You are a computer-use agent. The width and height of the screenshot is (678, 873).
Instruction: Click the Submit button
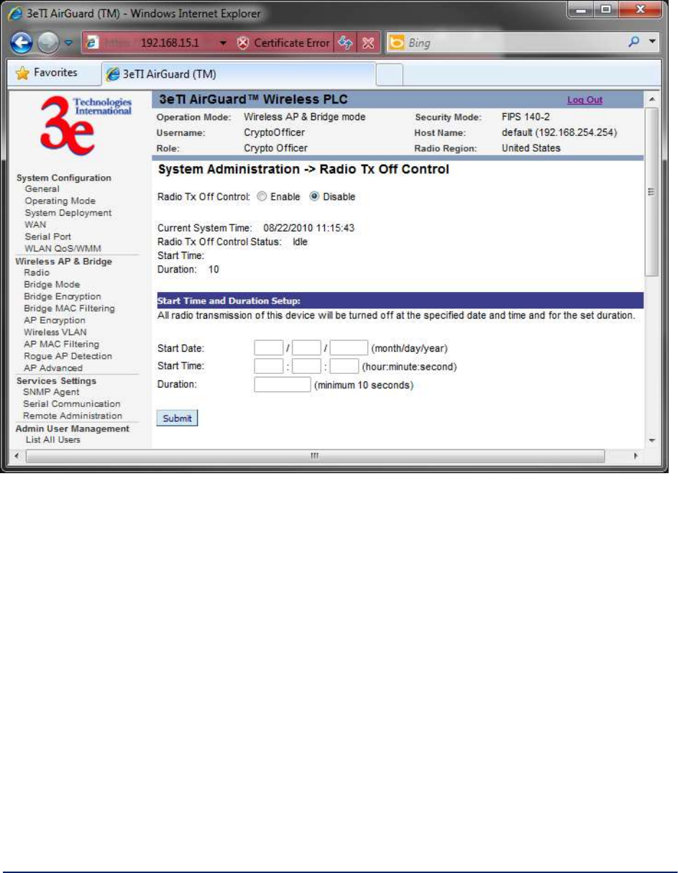(x=177, y=419)
